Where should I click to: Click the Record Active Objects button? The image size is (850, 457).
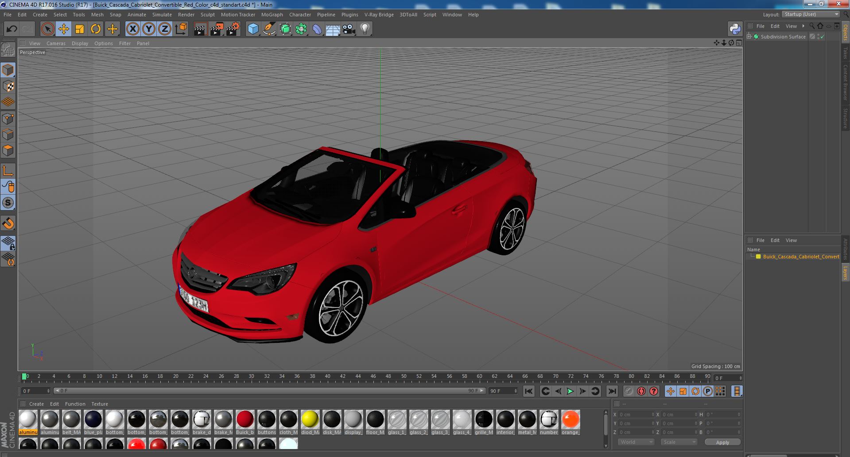(629, 391)
